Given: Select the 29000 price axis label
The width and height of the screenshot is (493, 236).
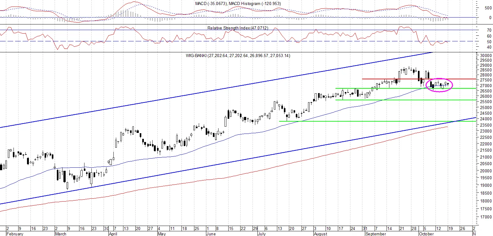Looking at the screenshot, I should tap(485, 66).
